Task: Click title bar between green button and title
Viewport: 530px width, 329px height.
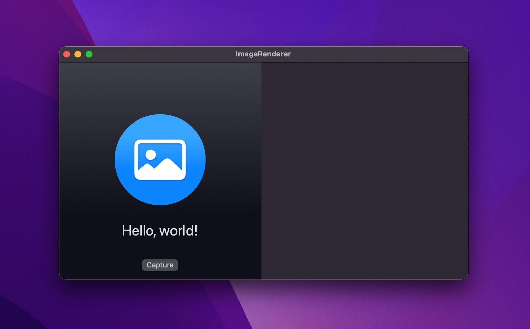Action: click(x=163, y=54)
